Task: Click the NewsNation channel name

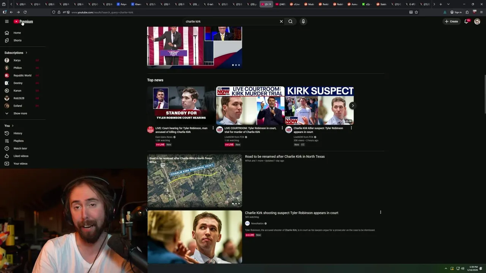Action: tap(257, 223)
